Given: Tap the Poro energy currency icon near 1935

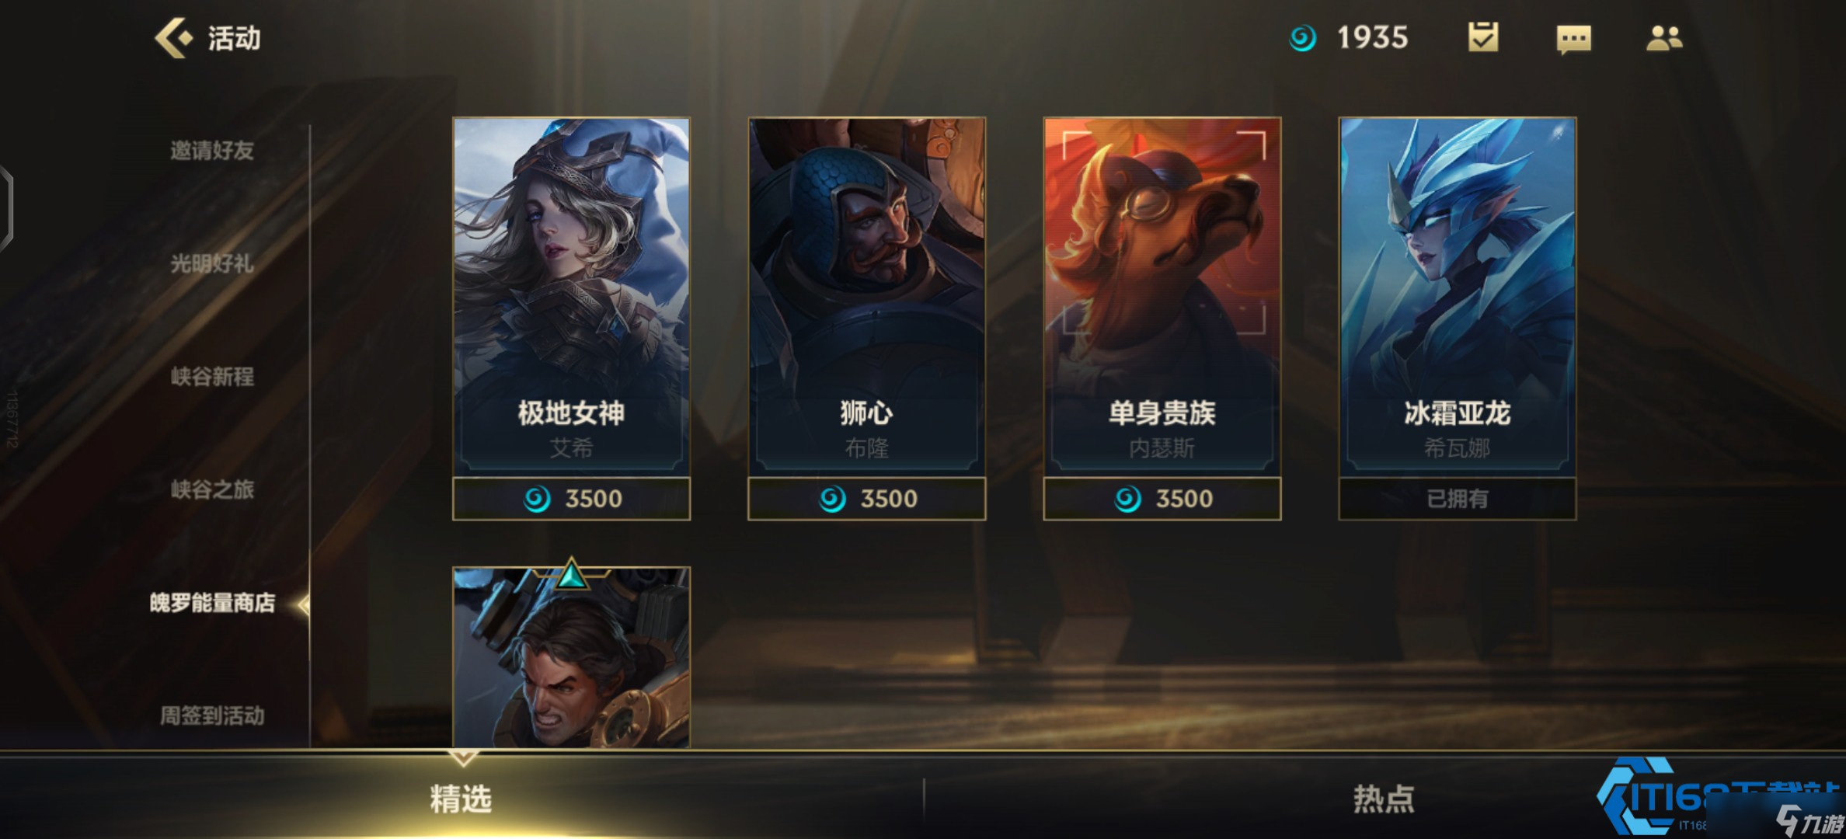Looking at the screenshot, I should 1303,38.
